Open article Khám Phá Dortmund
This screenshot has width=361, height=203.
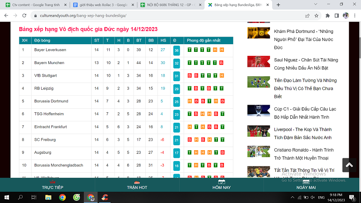pos(303,39)
